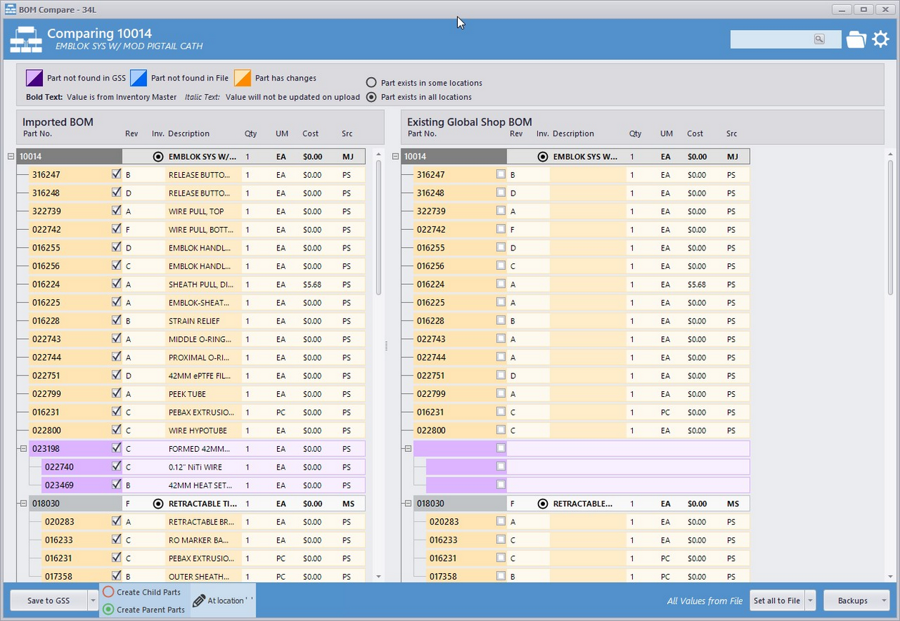Viewport: 900px width, 621px height.
Task: Click the 'Part not found in File' blue swatch
Action: 139,78
